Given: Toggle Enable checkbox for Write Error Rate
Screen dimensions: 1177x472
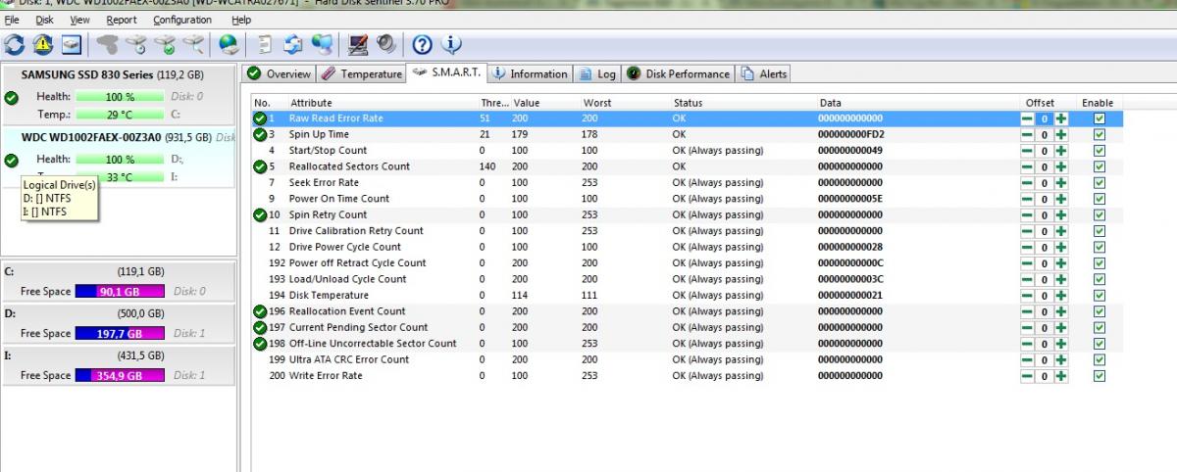Looking at the screenshot, I should [1099, 376].
